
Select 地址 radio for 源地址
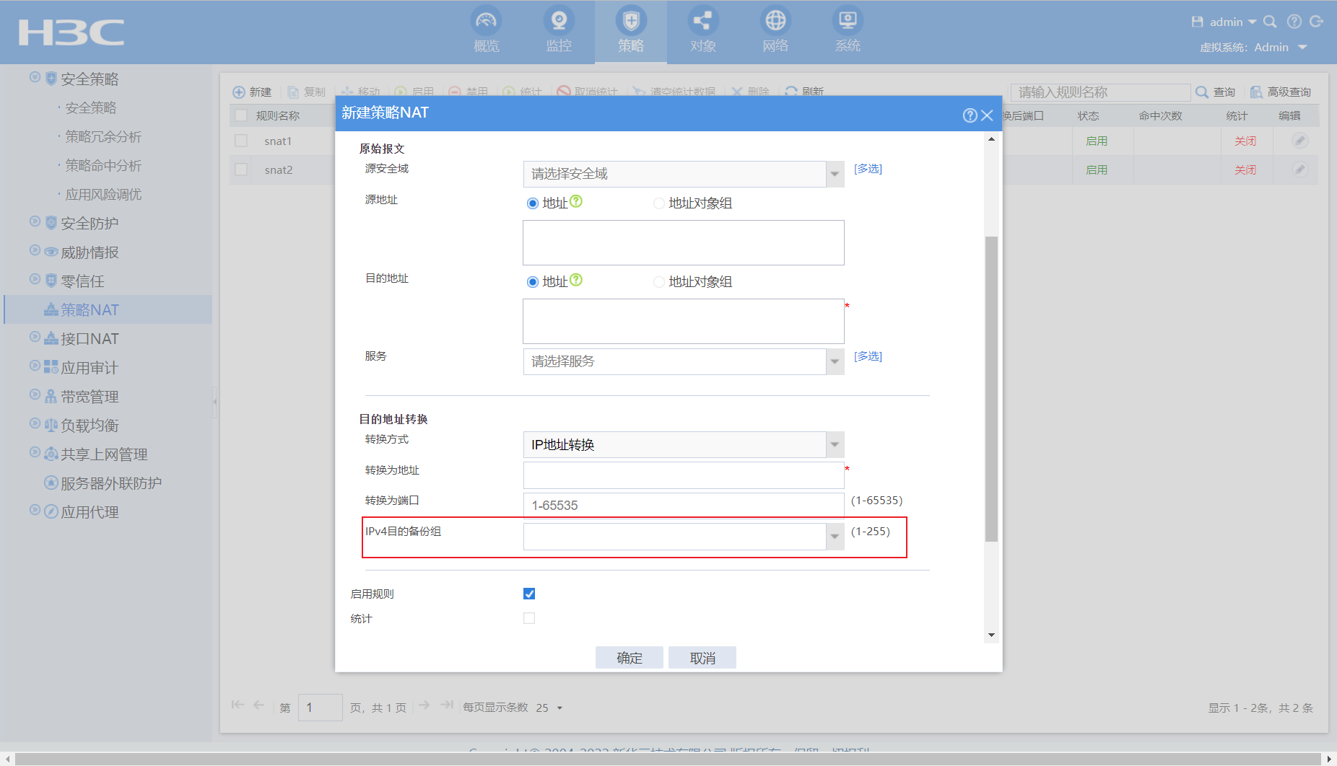click(533, 203)
